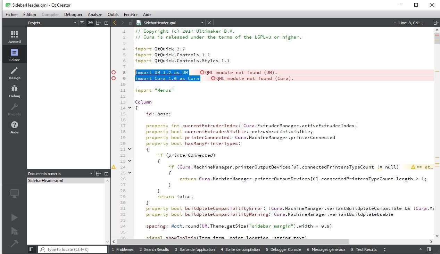Click the editor vertical scrollbar

pyautogui.click(x=437, y=38)
